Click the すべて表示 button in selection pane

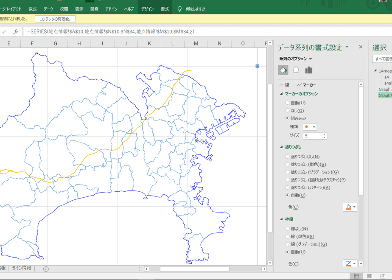tap(383, 59)
